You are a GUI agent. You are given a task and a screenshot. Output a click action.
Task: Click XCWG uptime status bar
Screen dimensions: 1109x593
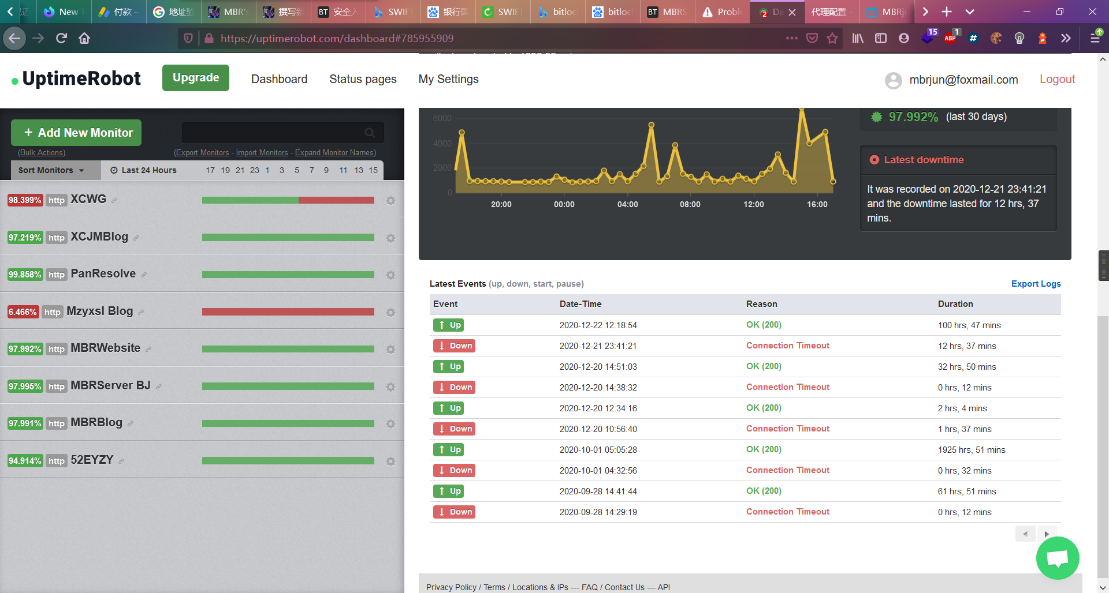coord(288,200)
